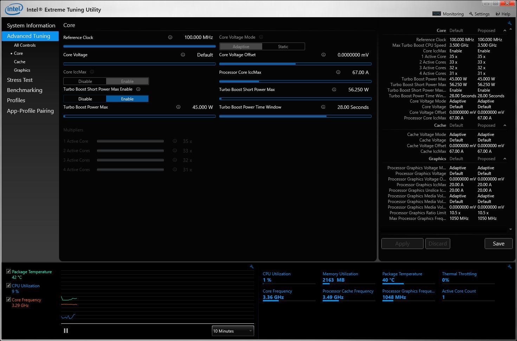The height and width of the screenshot is (341, 517).
Task: Click the Thermal Throttling 0% tile
Action: tap(468, 278)
